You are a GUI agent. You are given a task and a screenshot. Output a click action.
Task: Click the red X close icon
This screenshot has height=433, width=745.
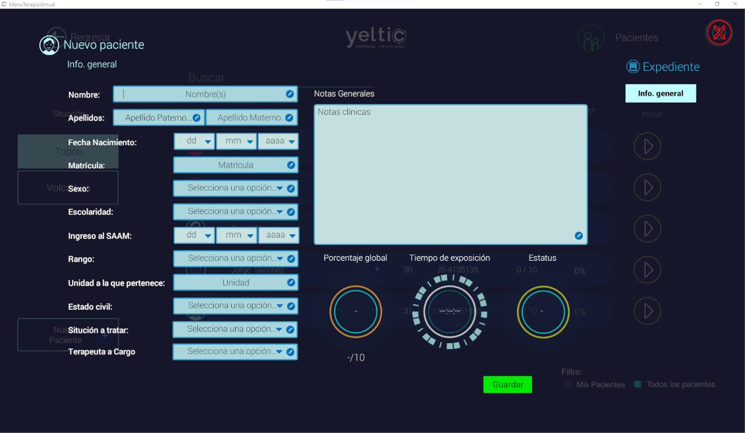pos(719,33)
